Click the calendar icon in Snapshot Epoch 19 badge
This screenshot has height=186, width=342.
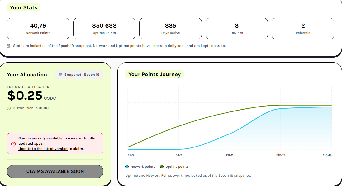60,75
